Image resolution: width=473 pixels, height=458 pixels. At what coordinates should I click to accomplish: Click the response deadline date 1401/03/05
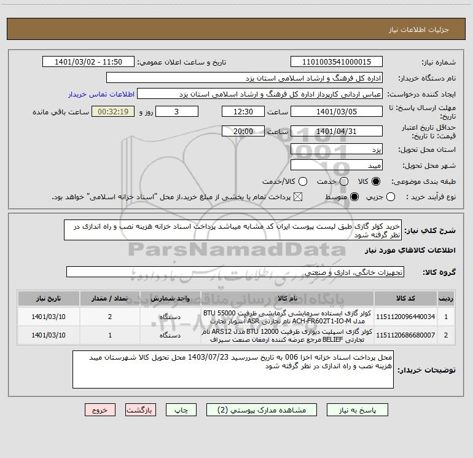click(x=337, y=111)
